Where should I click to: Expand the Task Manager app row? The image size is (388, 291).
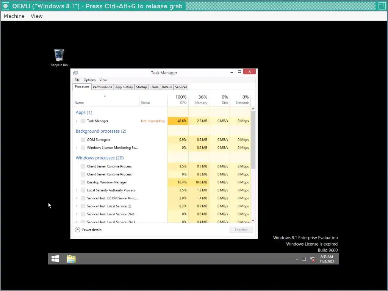pyautogui.click(x=77, y=121)
